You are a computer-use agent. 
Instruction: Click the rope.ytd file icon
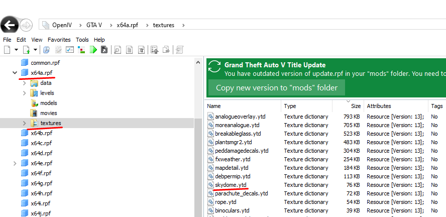pos(210,201)
